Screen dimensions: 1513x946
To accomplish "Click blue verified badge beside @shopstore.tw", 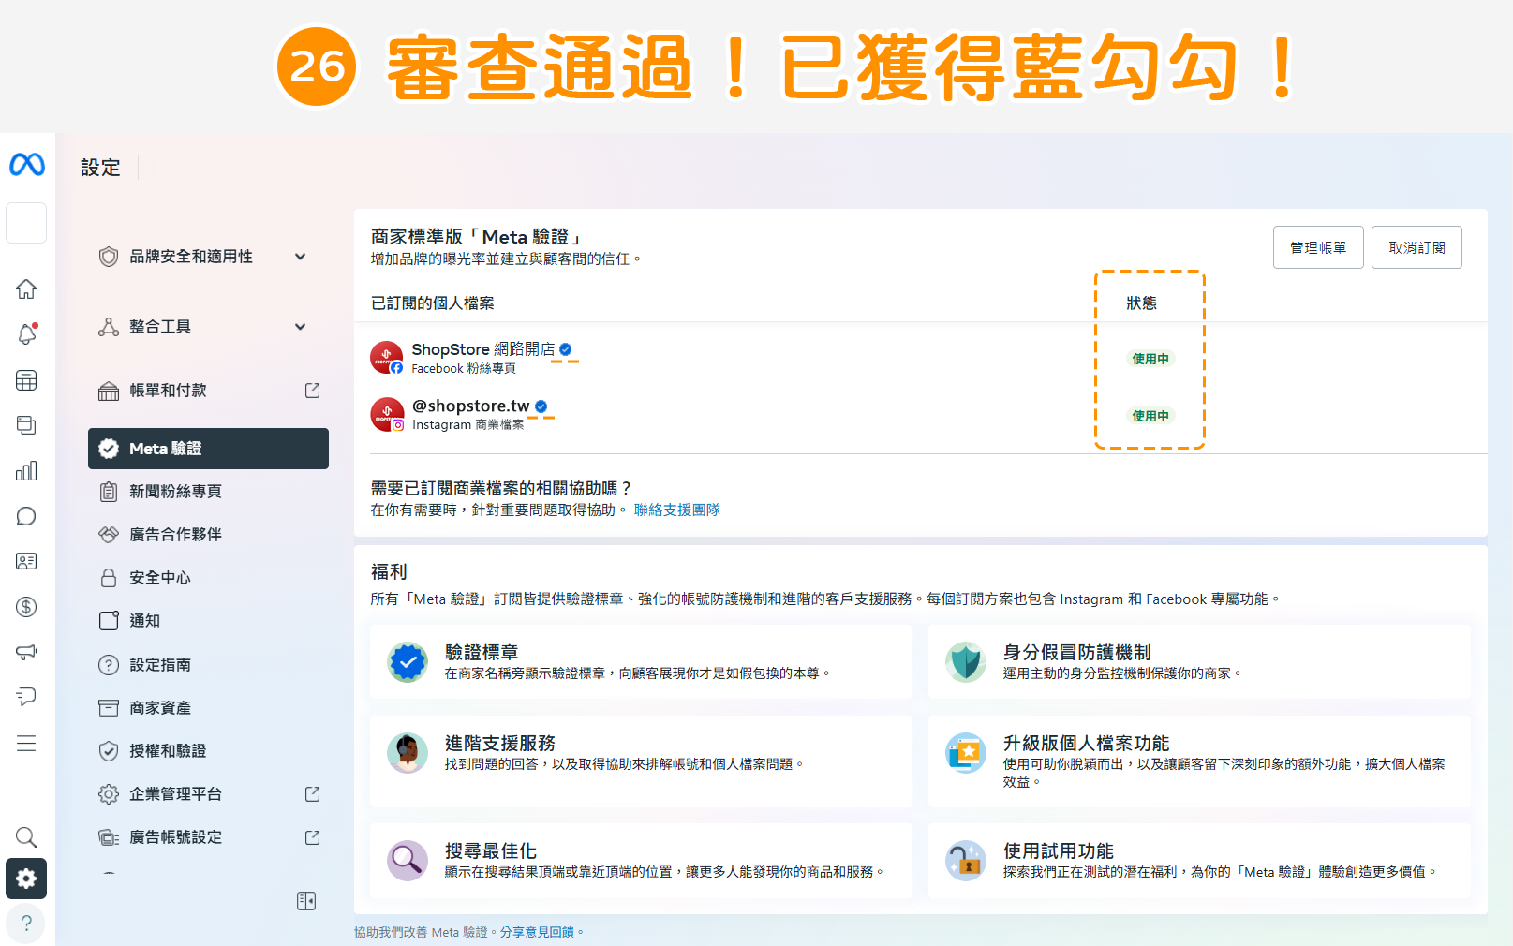I will (541, 406).
